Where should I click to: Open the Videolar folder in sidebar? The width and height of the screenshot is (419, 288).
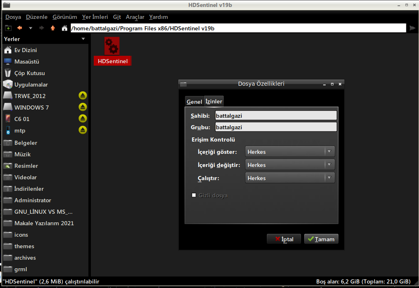click(x=45, y=177)
